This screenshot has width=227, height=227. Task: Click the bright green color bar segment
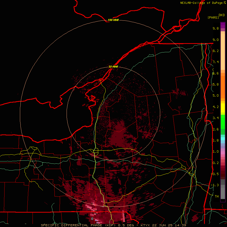[223, 121]
